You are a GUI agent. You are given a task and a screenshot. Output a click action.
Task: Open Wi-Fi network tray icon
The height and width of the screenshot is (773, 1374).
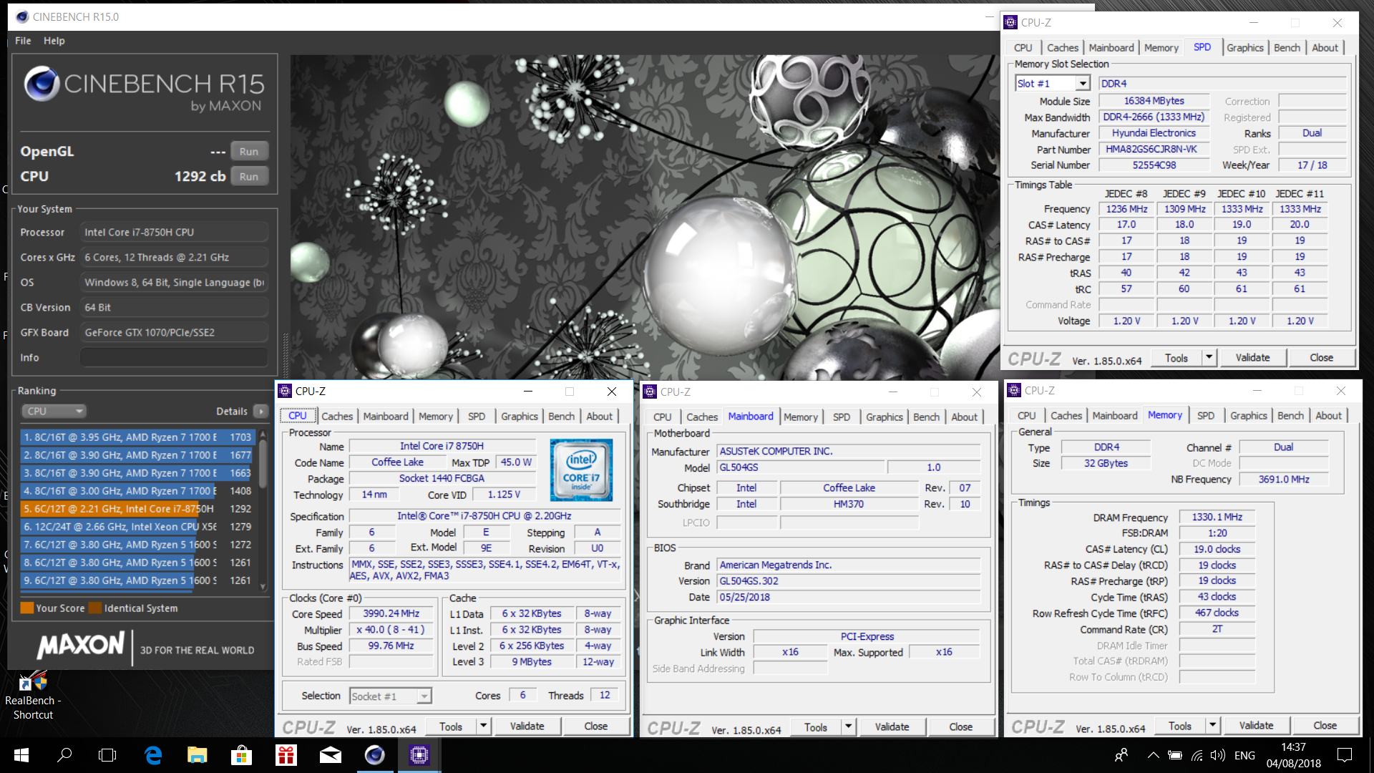coord(1197,755)
